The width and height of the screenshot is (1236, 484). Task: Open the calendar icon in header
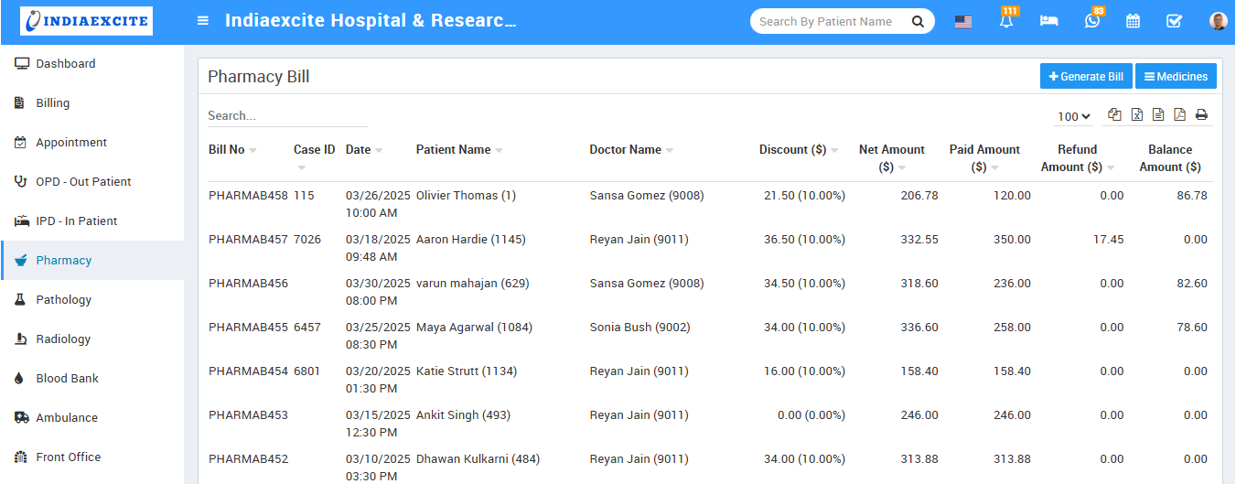coord(1133,21)
